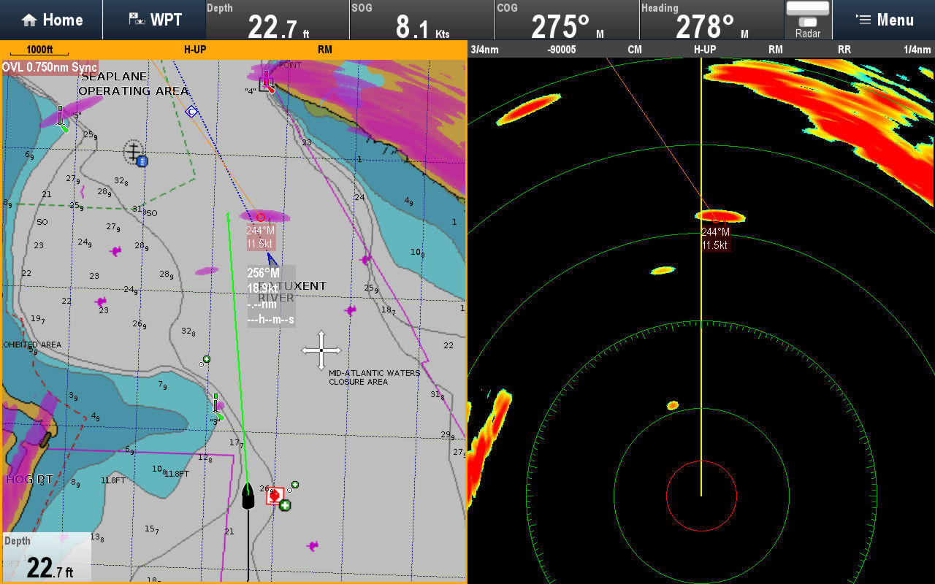This screenshot has height=584, width=935.
Task: Click the 244°M 11.5kt target label on radar
Action: coord(715,239)
